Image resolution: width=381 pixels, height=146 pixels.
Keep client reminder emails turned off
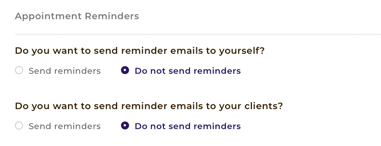(x=125, y=126)
